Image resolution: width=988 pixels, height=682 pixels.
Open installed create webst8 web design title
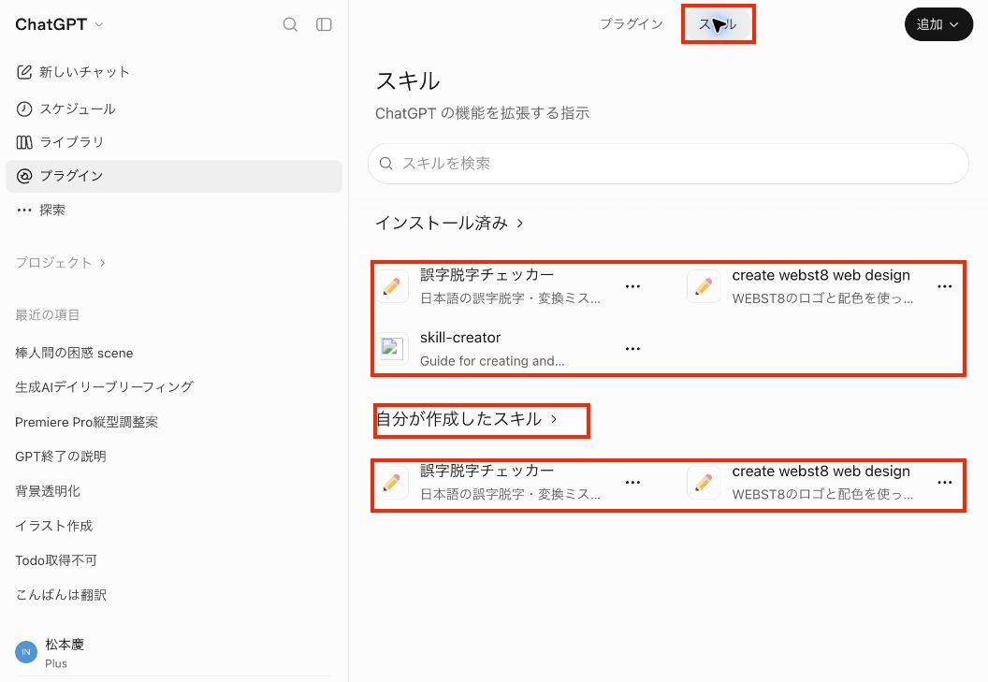click(x=821, y=275)
